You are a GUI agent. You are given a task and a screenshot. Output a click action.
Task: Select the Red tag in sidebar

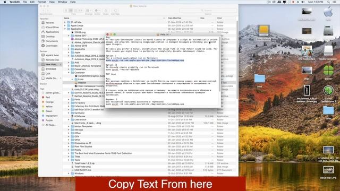tap(48, 98)
